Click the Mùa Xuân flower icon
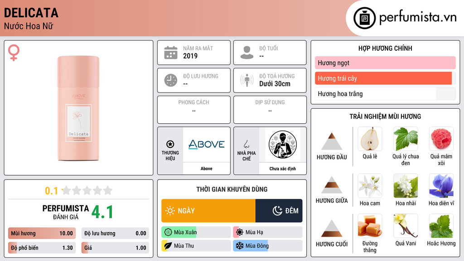Screen dimensions: 464x261 pos(168,232)
